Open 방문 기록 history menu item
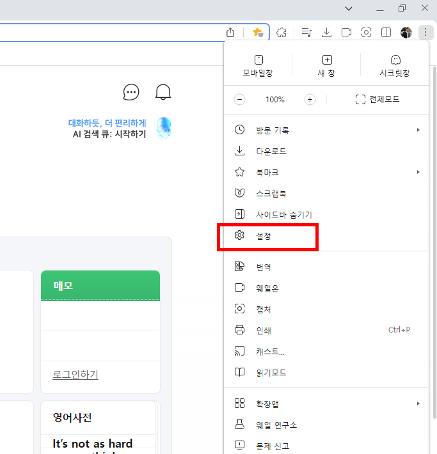Viewport: 437px width, 454px height. (326, 130)
